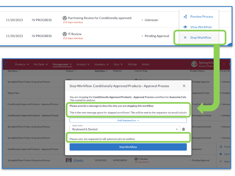Open the Analysis menu
Screen dimensions: 235x176
[83, 64]
